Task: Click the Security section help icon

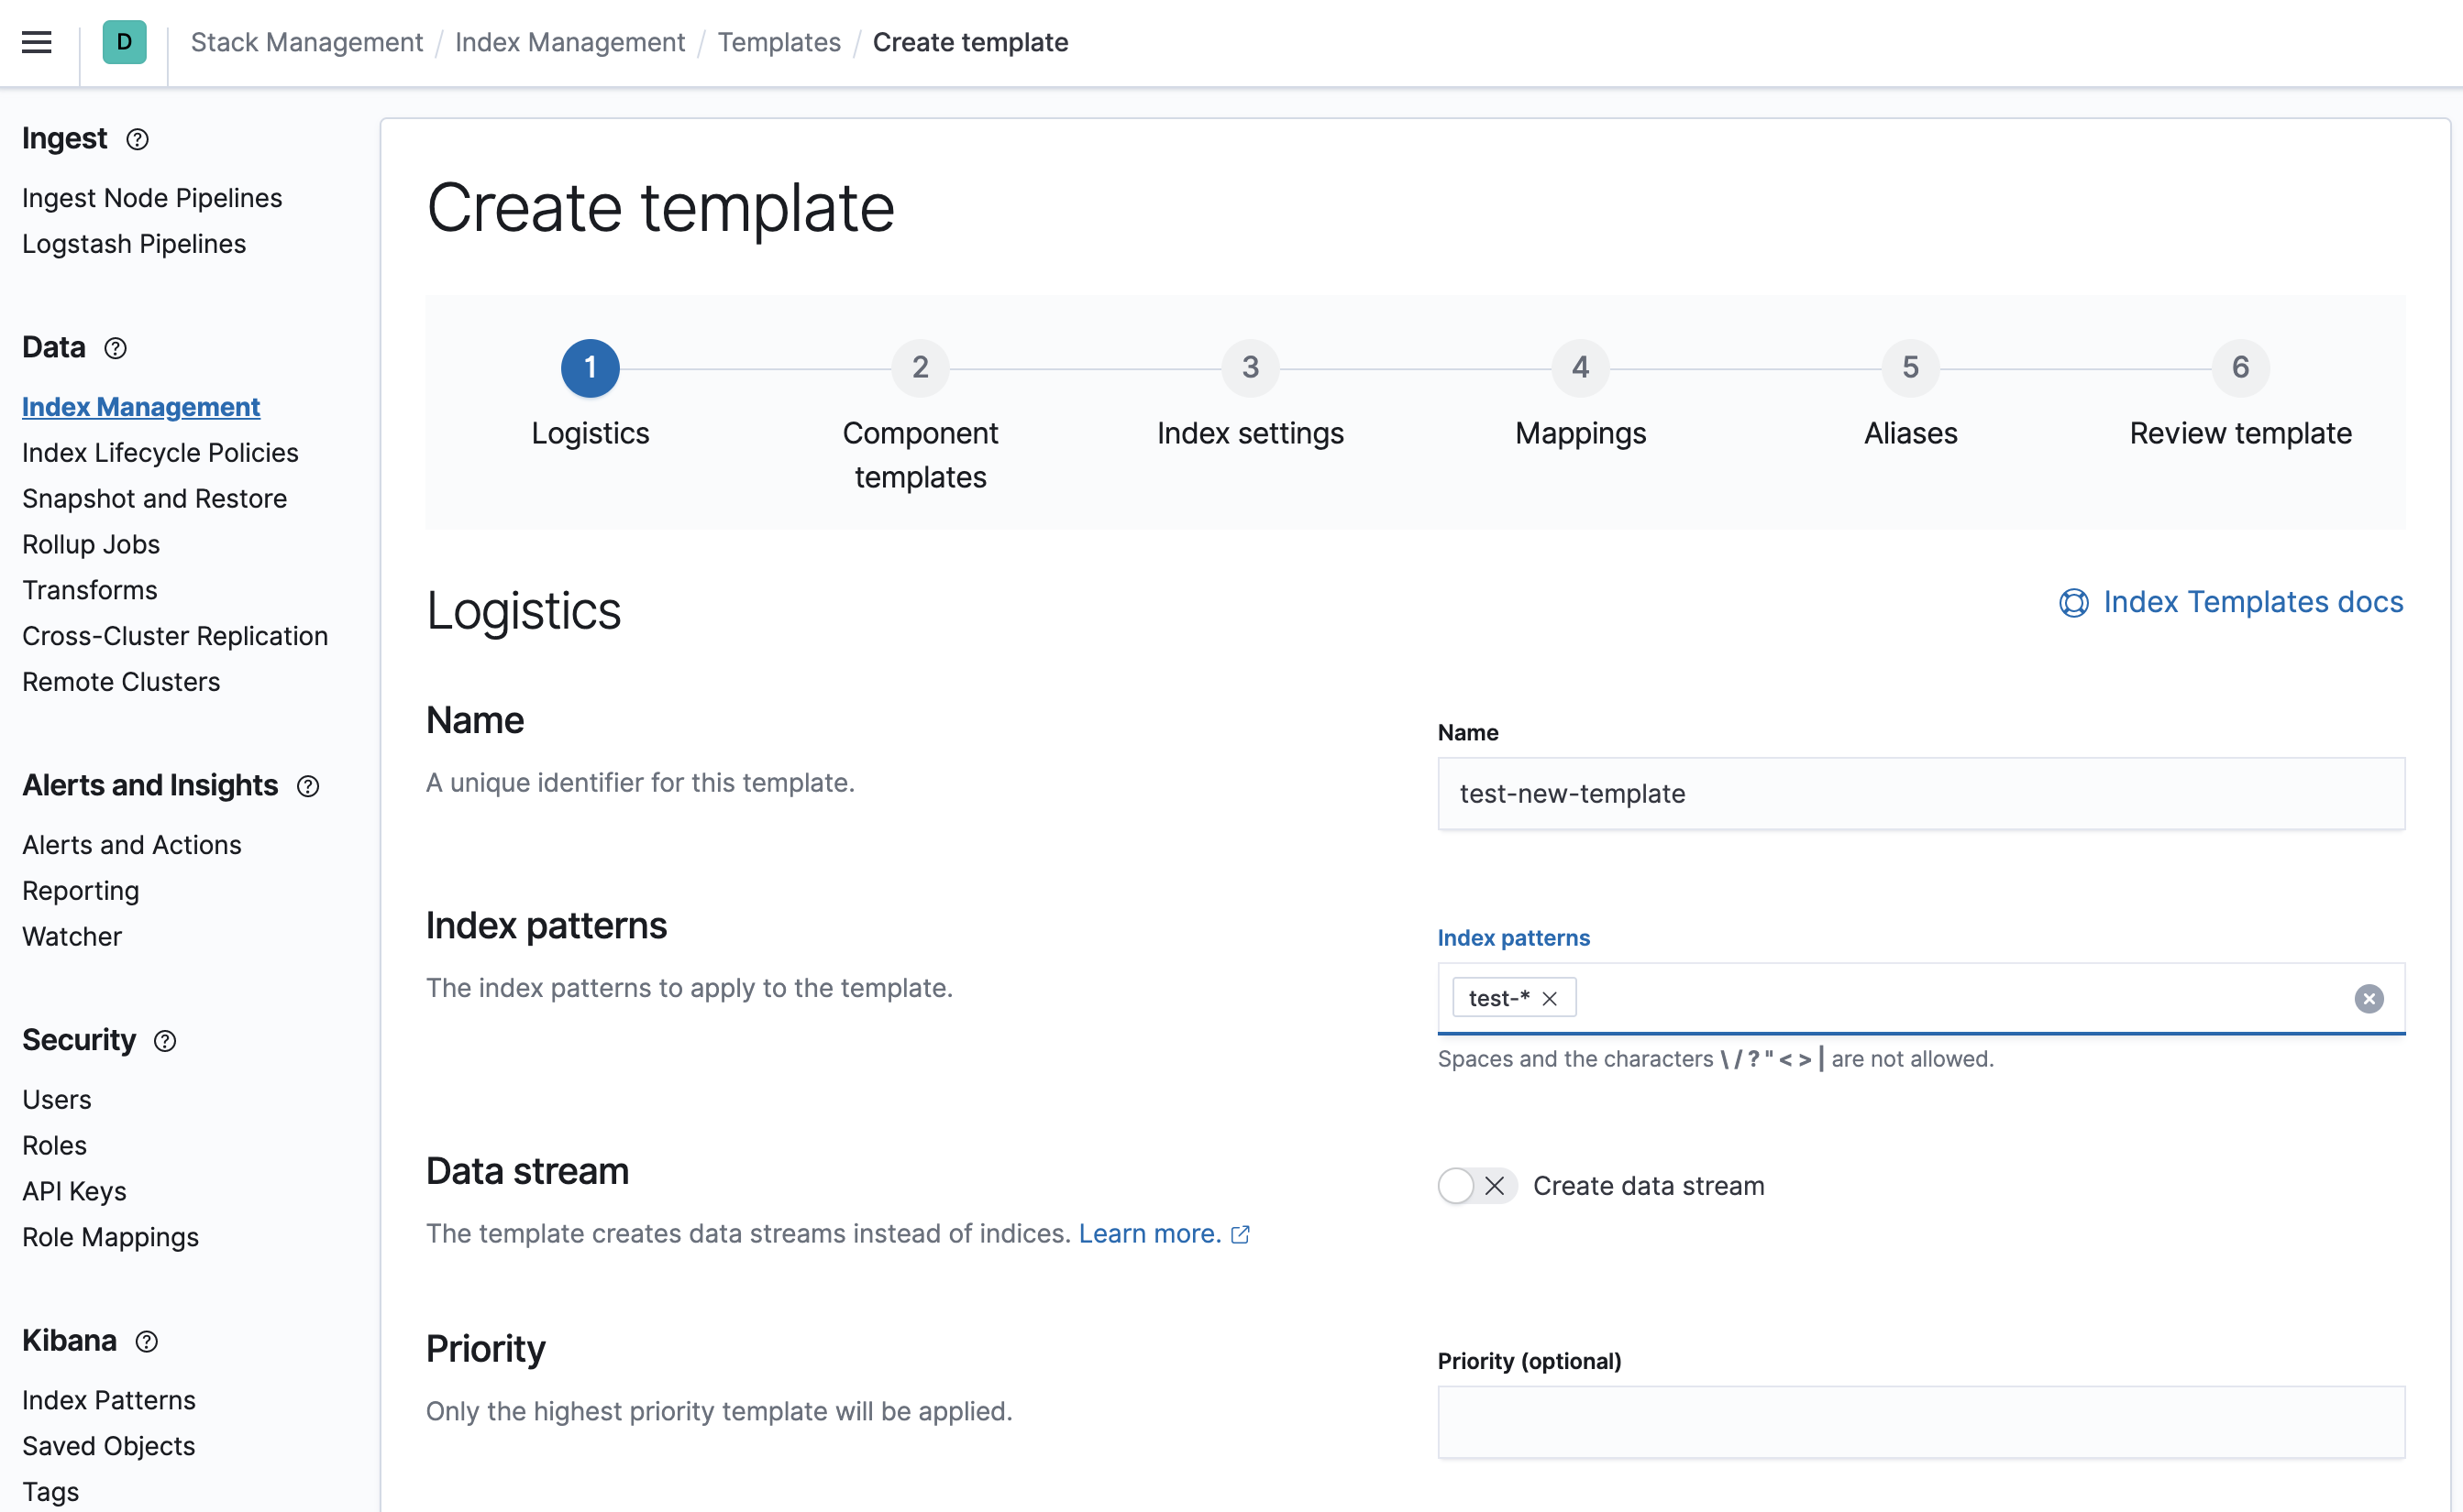Action: point(165,1042)
